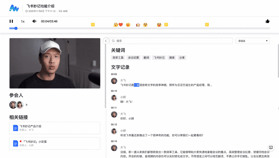Click the last yellow comment marker on timeline

[x=207, y=25]
